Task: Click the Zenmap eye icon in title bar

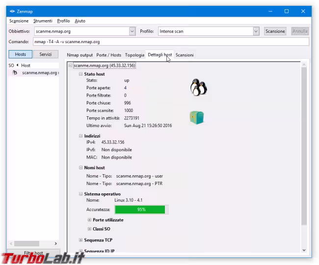Action: pyautogui.click(x=12, y=11)
